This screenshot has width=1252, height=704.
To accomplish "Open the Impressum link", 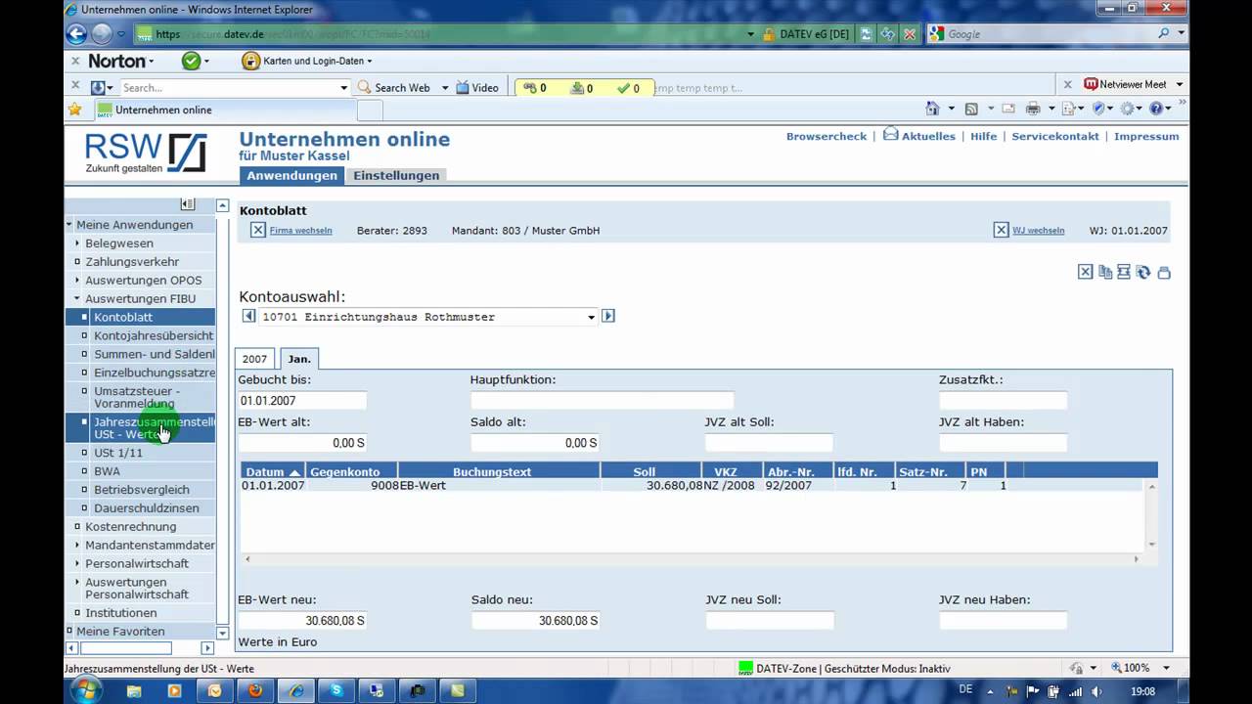I will click(x=1146, y=136).
